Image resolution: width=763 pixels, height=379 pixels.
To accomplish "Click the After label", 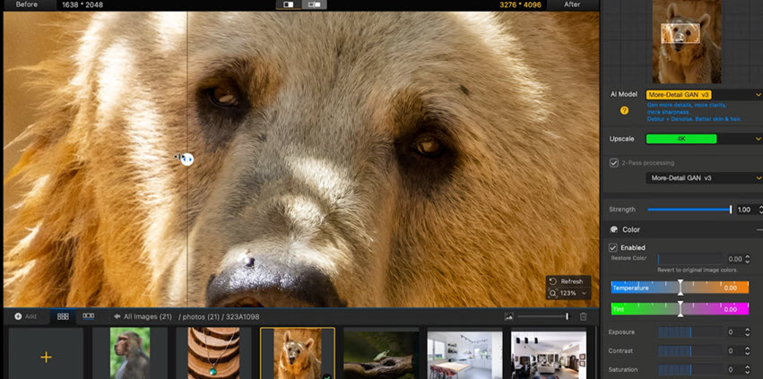I will coord(572,4).
